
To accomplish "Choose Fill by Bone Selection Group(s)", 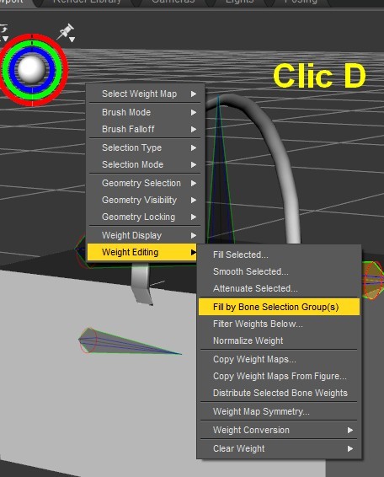I will pos(279,307).
